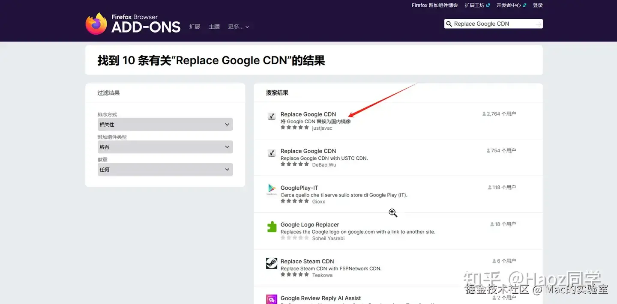617x304 pixels.
Task: Click description Replace Steam CDN with FSPNetwork CDN
Action: pyautogui.click(x=331, y=269)
